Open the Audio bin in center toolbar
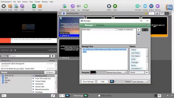 coord(73,6)
